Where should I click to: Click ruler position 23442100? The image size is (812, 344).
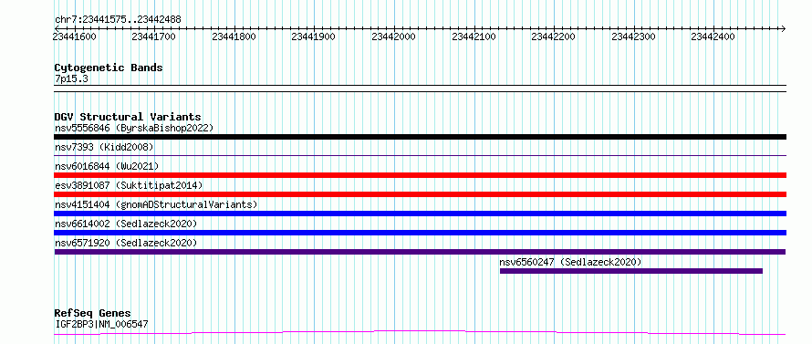[x=474, y=36]
